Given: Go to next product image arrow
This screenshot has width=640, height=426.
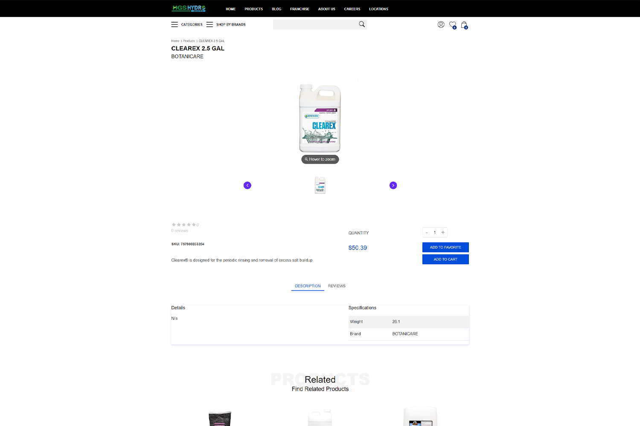Looking at the screenshot, I should click(393, 185).
